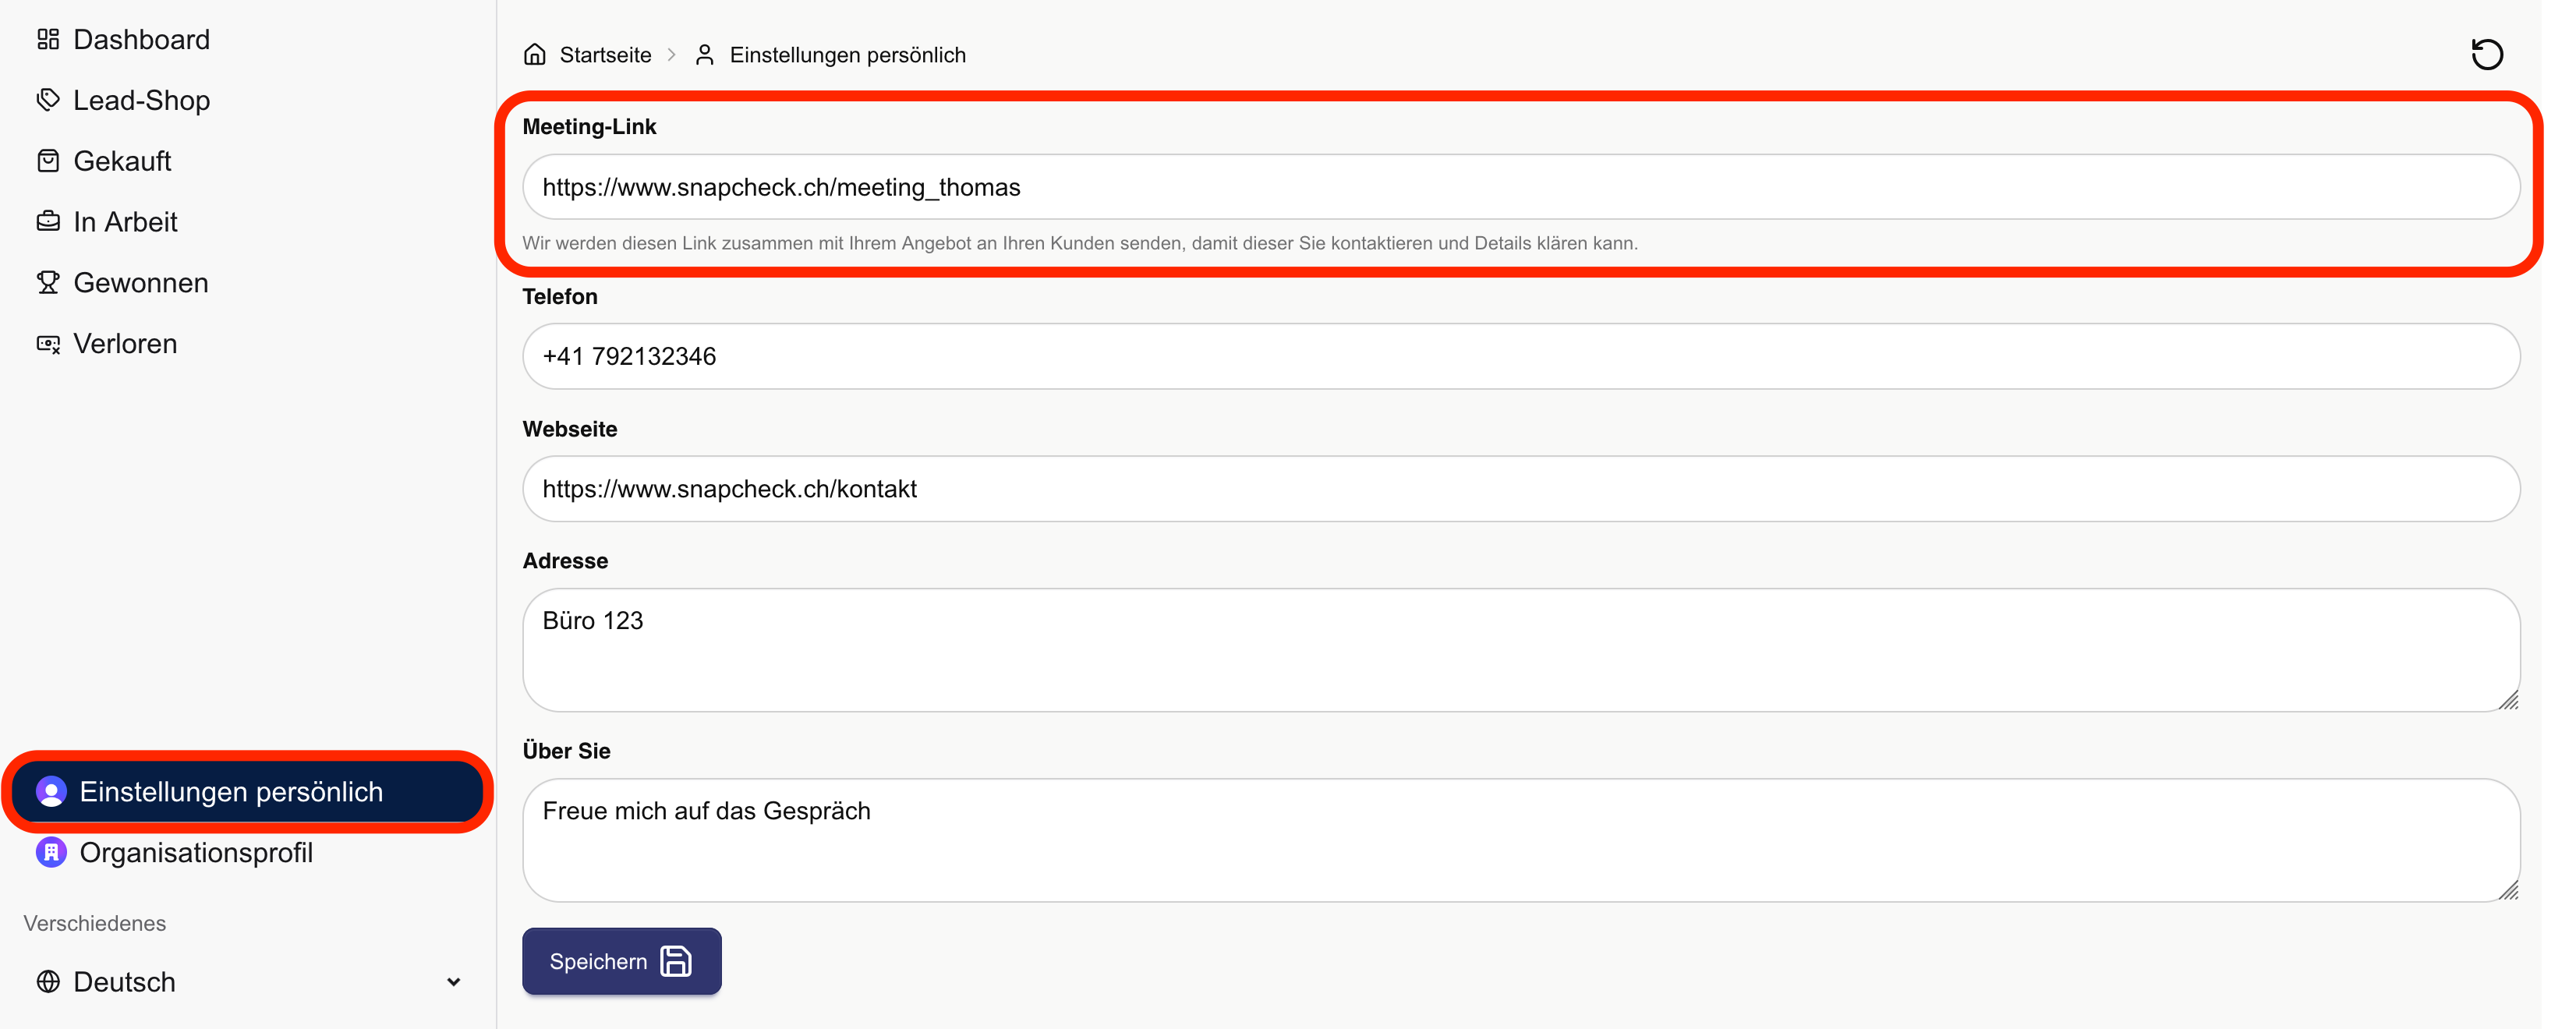Click the Gewonnen trophy icon

click(48, 283)
